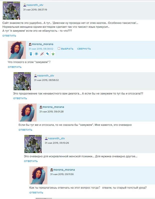
Task: Click the green star icon
Action: point(53,54)
